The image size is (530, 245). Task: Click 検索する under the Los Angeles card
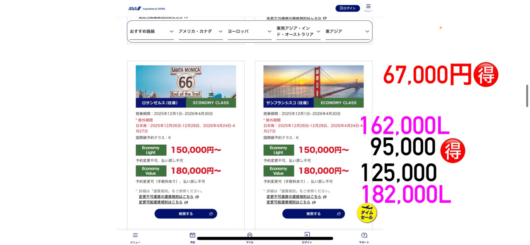[186, 213]
